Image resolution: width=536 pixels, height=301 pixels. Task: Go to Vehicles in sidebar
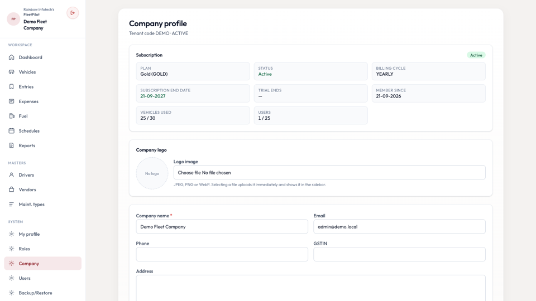coord(43,72)
